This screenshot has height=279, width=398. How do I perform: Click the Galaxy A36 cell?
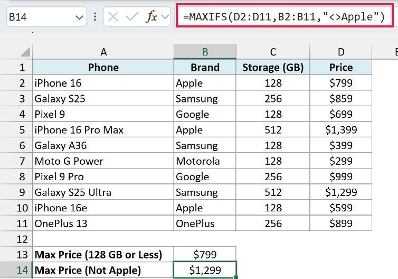click(x=103, y=145)
